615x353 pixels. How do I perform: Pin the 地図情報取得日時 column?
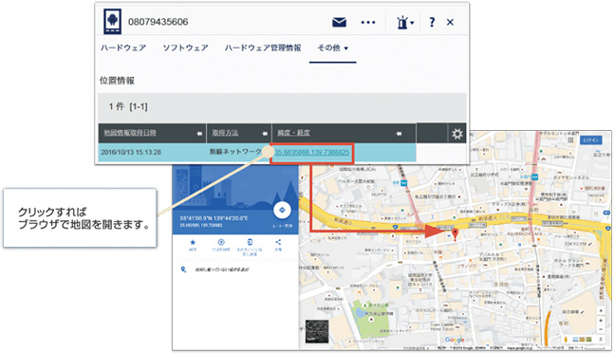click(199, 134)
